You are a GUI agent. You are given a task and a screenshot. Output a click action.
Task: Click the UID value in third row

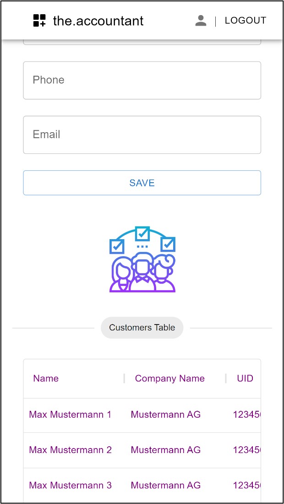pos(247,485)
